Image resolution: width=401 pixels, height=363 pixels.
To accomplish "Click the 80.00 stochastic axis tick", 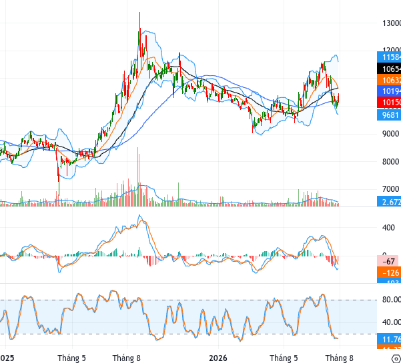I will (x=392, y=300).
